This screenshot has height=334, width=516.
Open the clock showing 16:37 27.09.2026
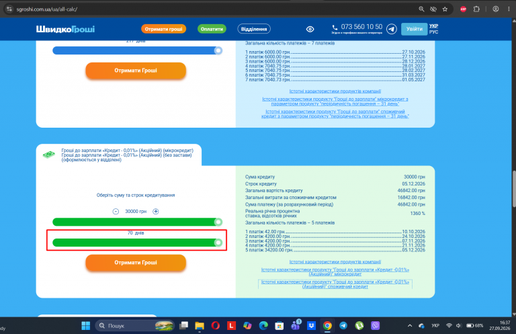point(500,325)
